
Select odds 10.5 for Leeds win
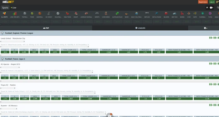5,52
